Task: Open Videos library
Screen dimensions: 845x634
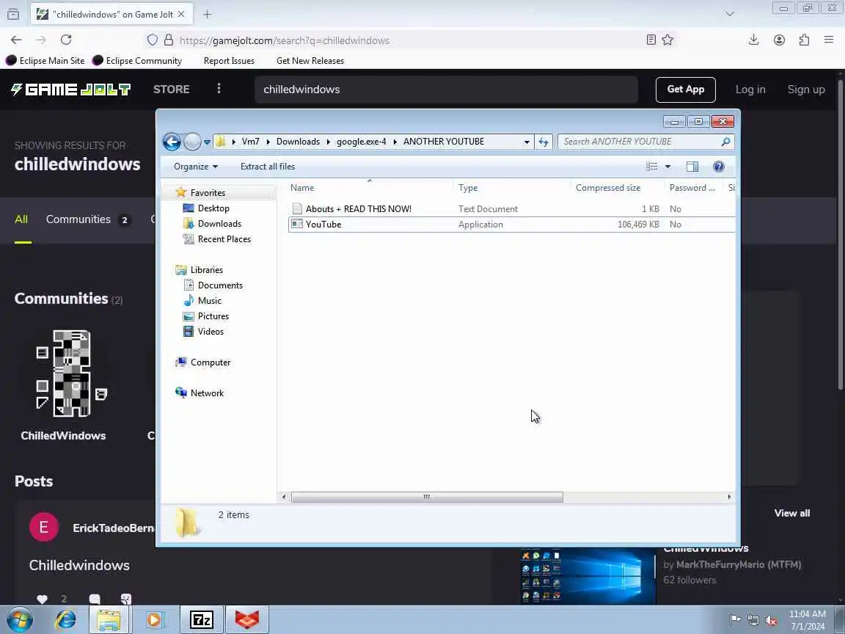Action: point(211,332)
